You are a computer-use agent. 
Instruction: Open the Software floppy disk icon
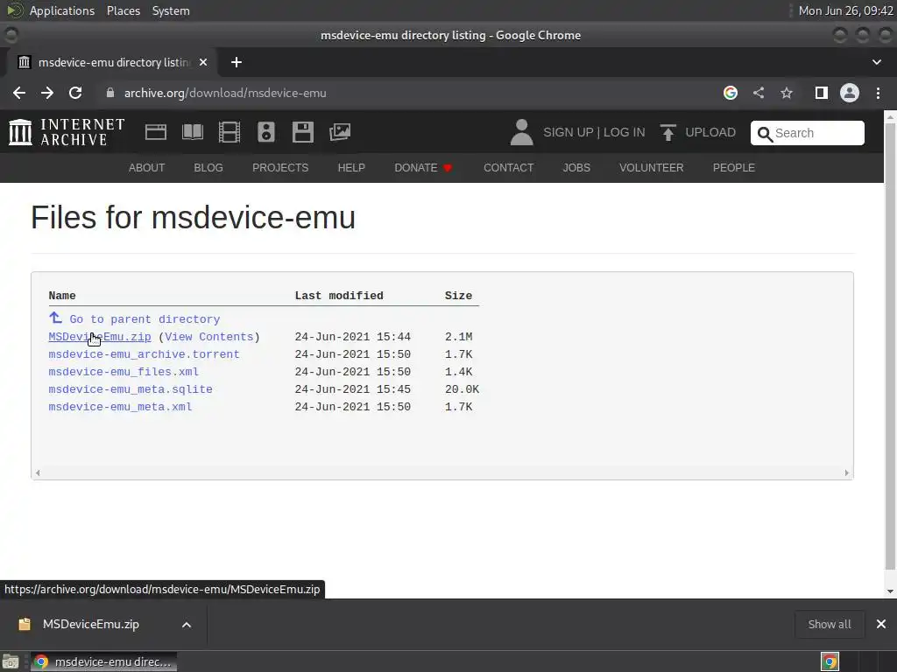(302, 132)
